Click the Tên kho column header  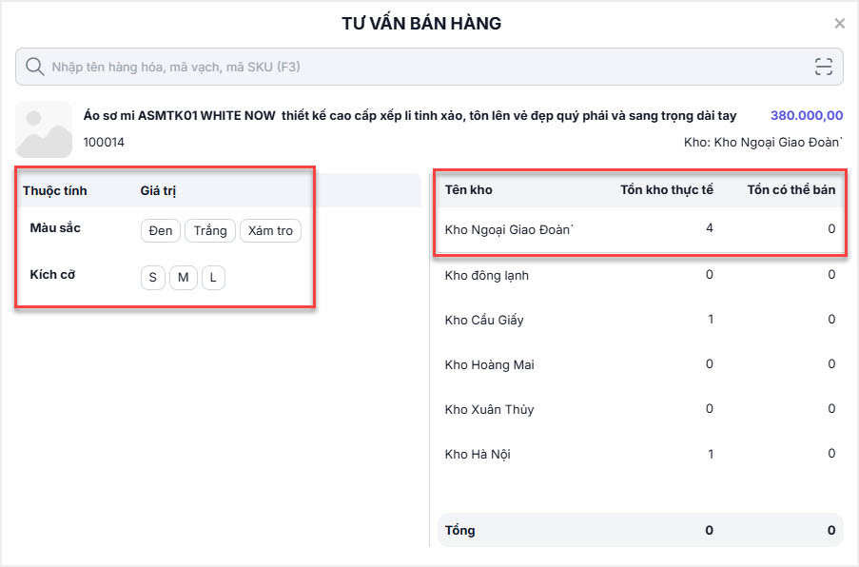click(468, 190)
